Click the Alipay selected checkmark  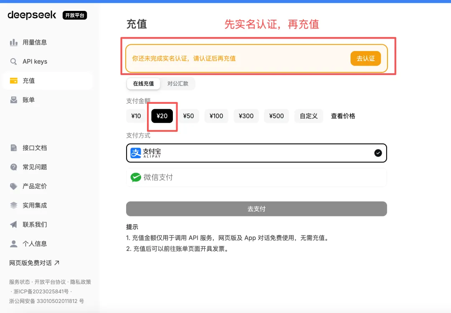click(x=378, y=153)
